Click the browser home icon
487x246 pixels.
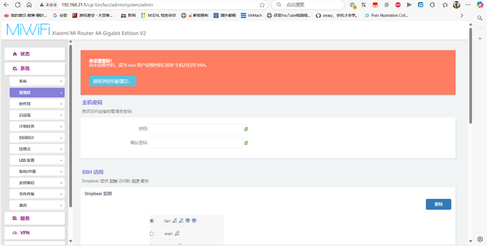pos(29,4)
